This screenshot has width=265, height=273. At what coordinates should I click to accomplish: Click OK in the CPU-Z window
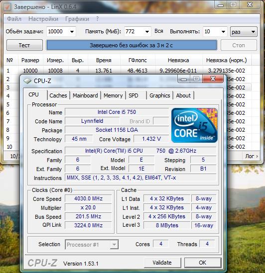[203, 263]
